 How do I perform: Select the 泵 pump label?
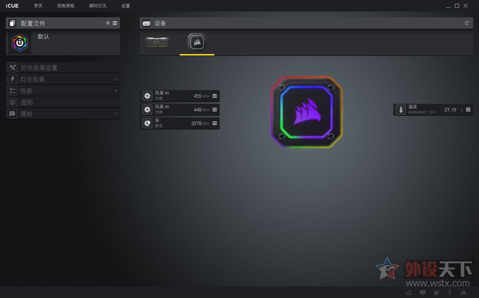(x=157, y=120)
